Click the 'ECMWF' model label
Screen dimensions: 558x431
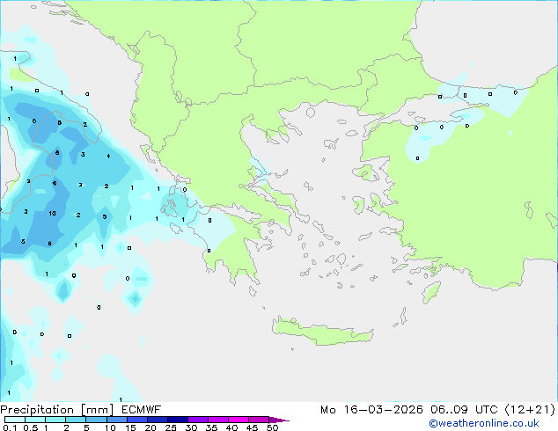[141, 410]
